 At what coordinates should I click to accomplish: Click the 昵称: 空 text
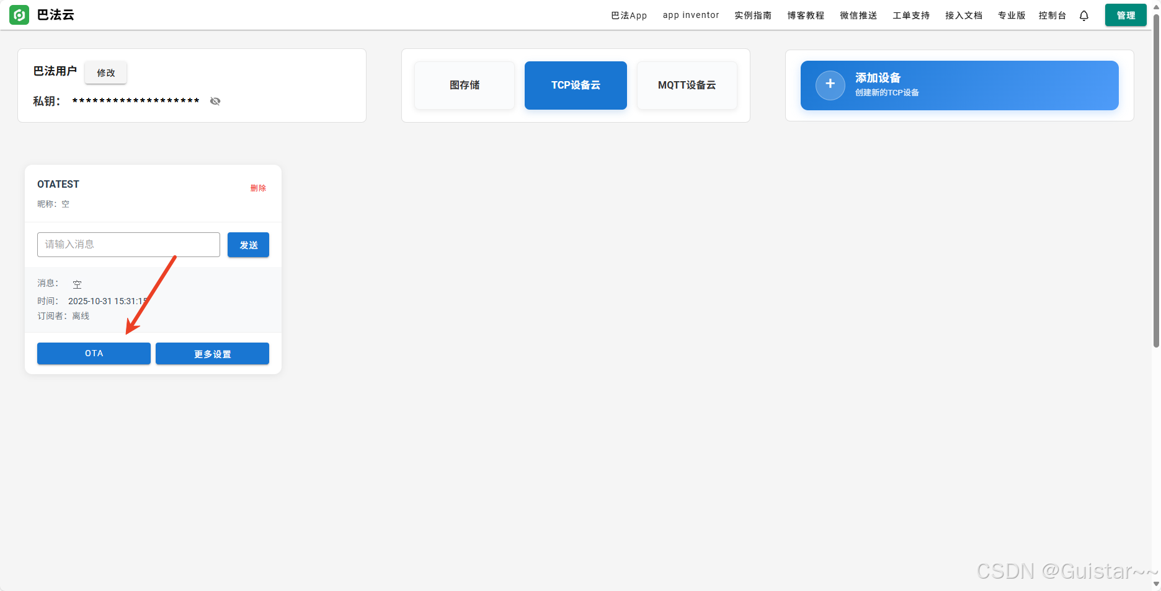coord(53,204)
